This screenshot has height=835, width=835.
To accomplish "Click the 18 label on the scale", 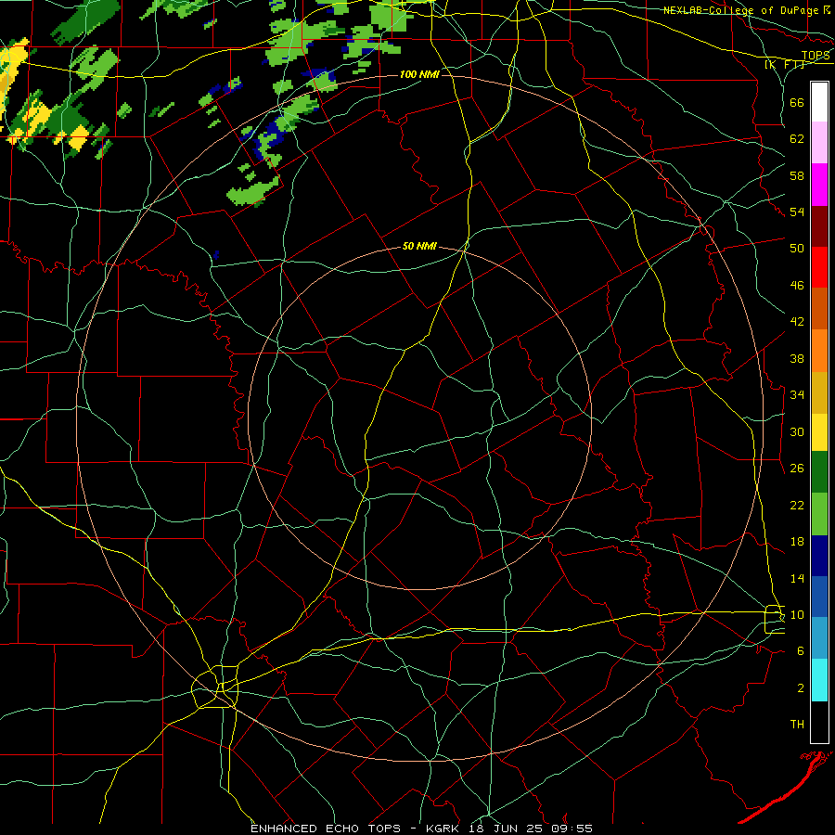I will pyautogui.click(x=797, y=542).
